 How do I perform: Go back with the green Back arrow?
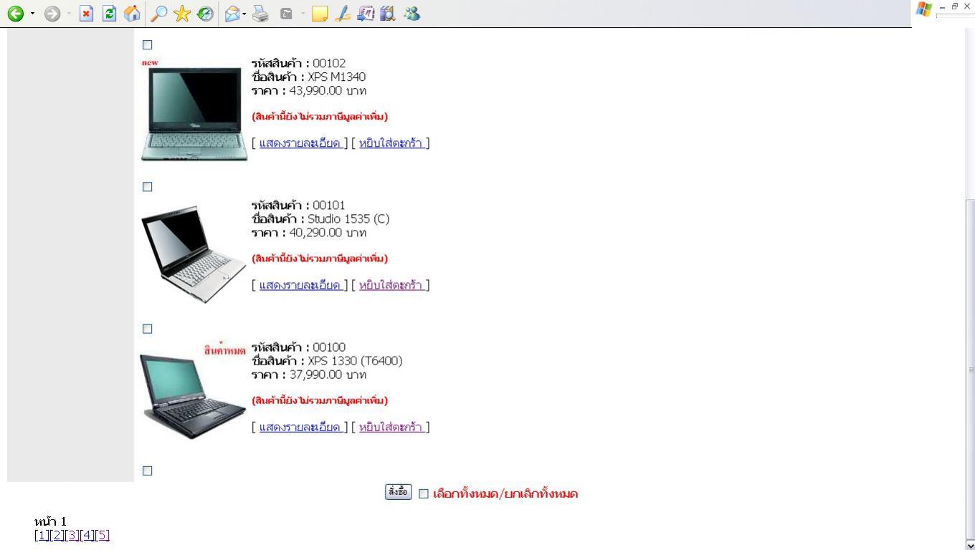click(15, 14)
